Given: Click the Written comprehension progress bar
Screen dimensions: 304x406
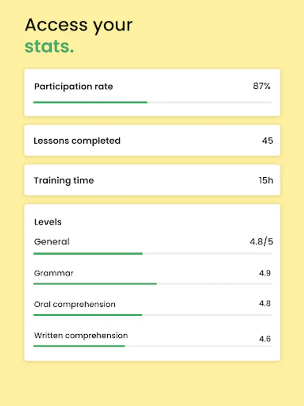Looking at the screenshot, I should [152, 346].
